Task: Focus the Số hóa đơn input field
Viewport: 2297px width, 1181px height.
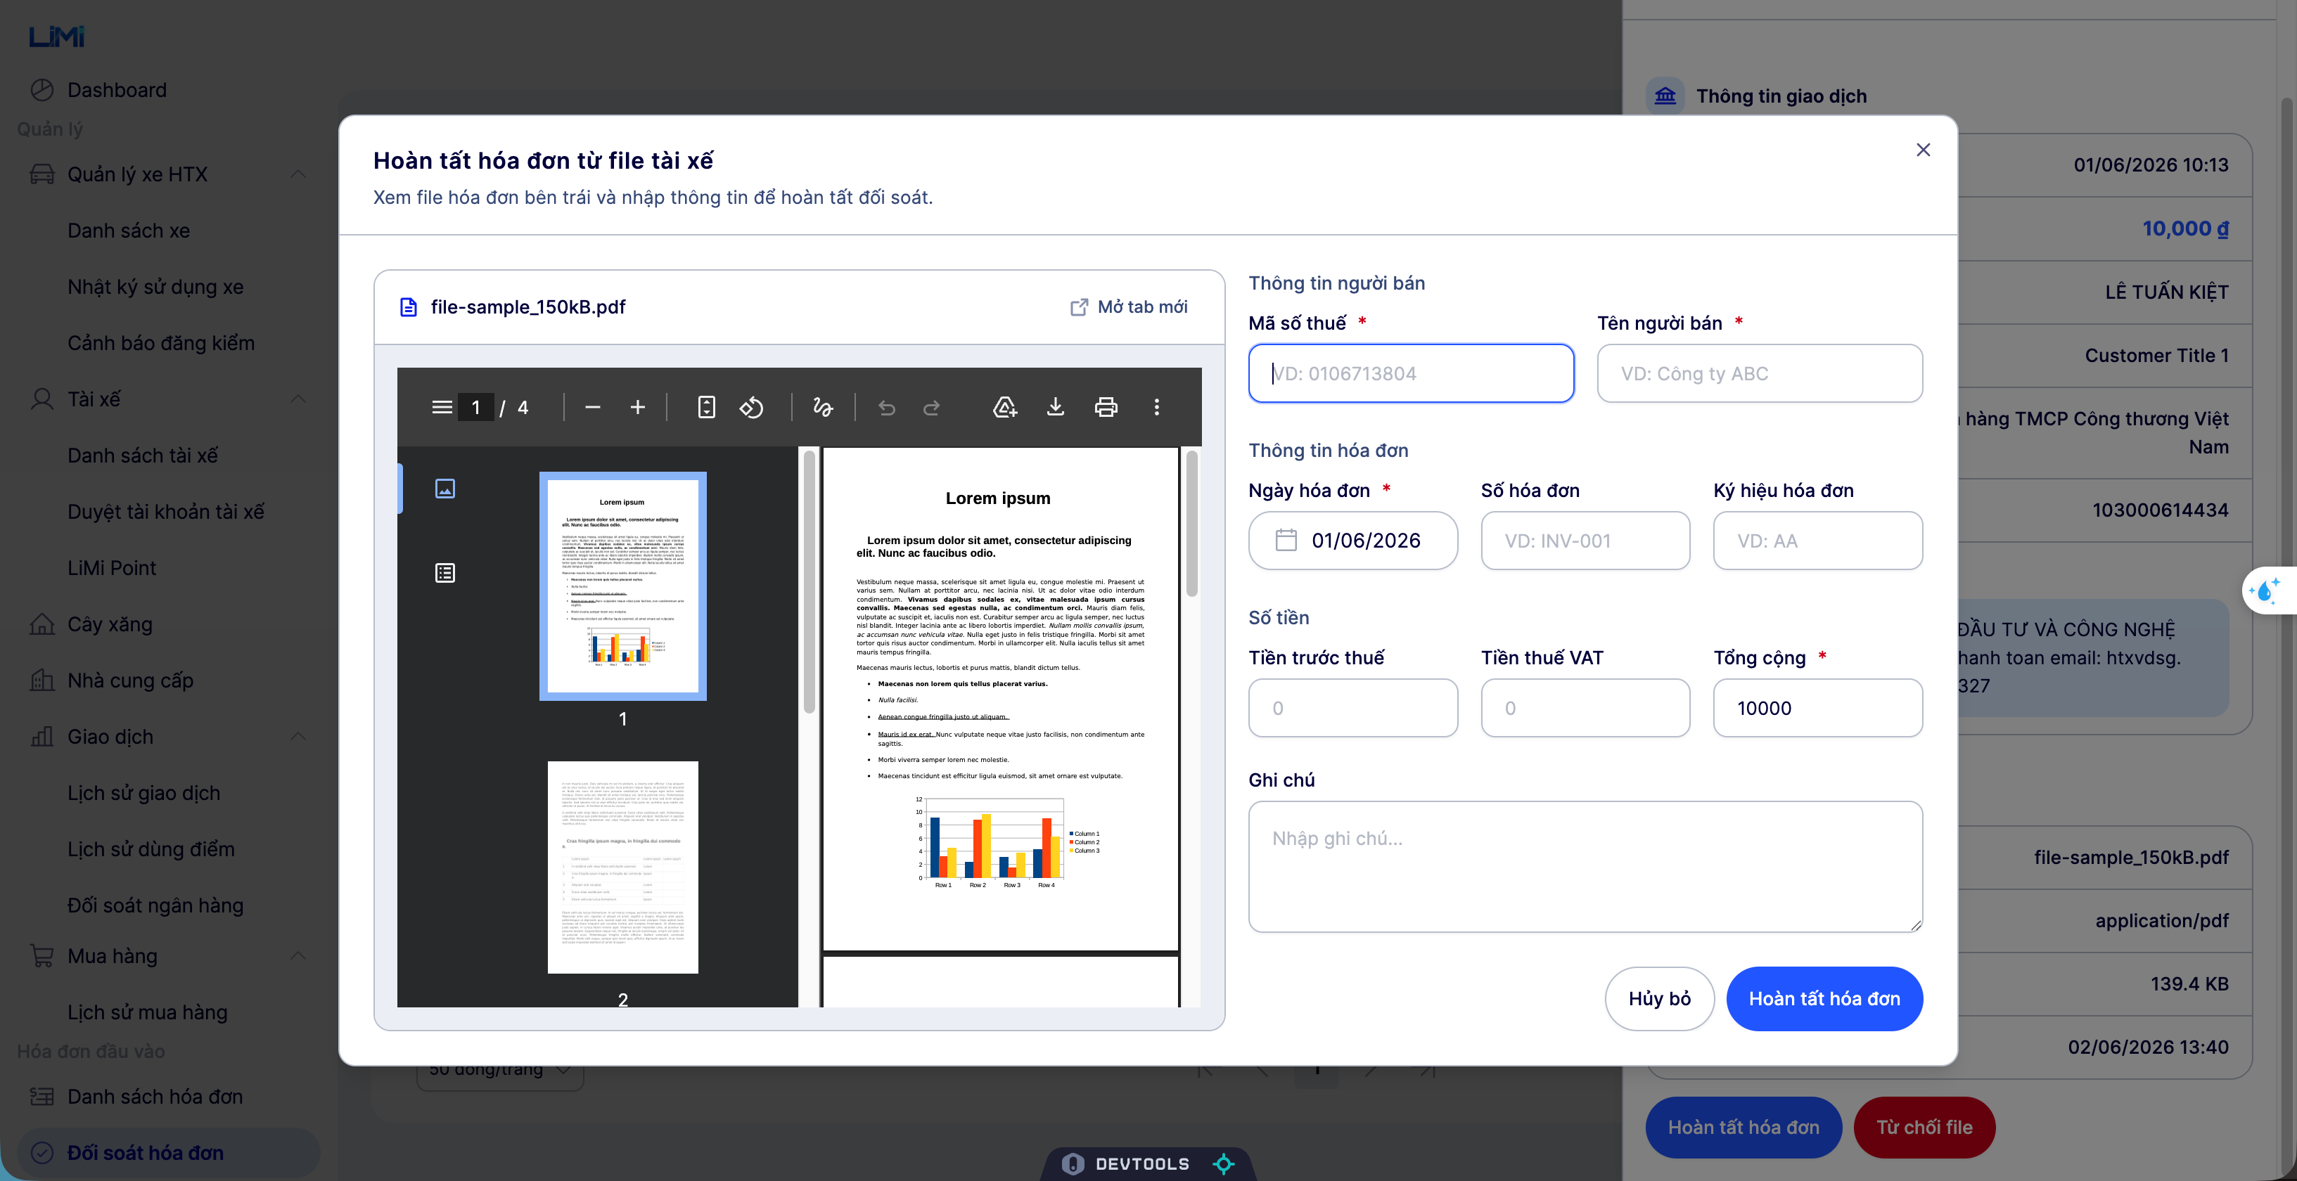Action: [1585, 540]
